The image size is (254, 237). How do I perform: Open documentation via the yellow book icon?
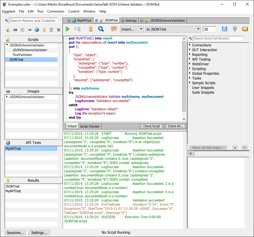(245, 29)
